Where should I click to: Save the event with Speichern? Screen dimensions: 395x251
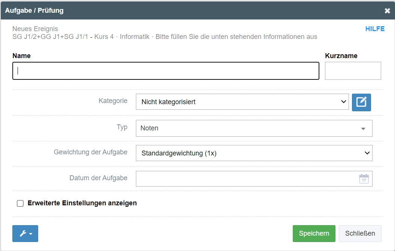coord(314,233)
